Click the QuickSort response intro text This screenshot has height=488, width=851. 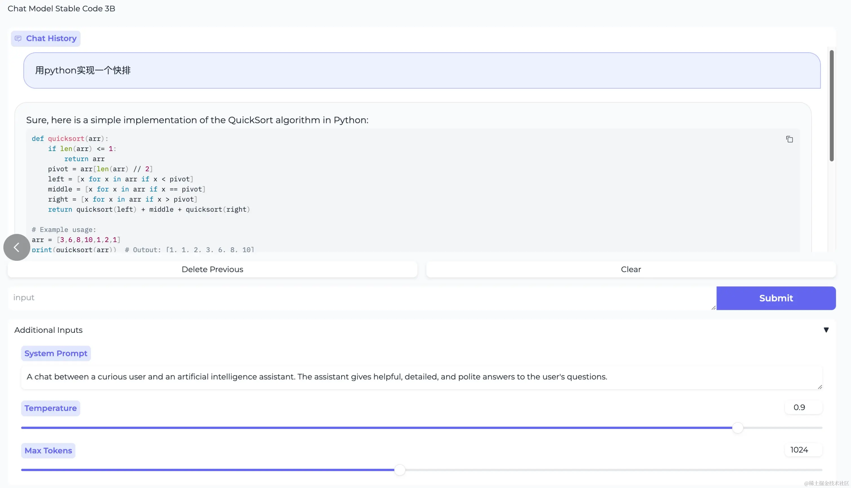pyautogui.click(x=197, y=120)
